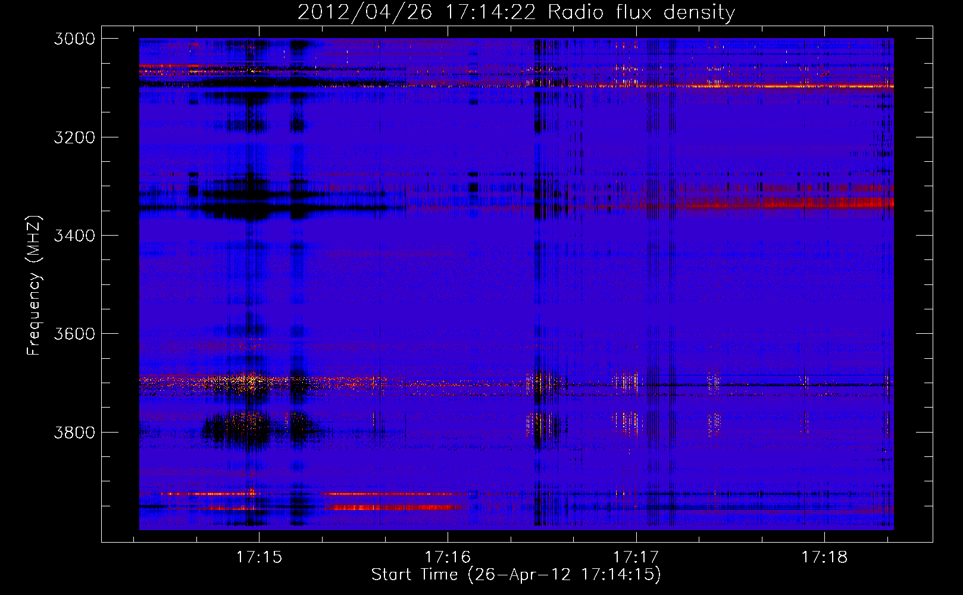963x595 pixels.
Task: Click the plot title '2012/04/26 17:14:22 Radio flux density'
Action: tap(516, 12)
